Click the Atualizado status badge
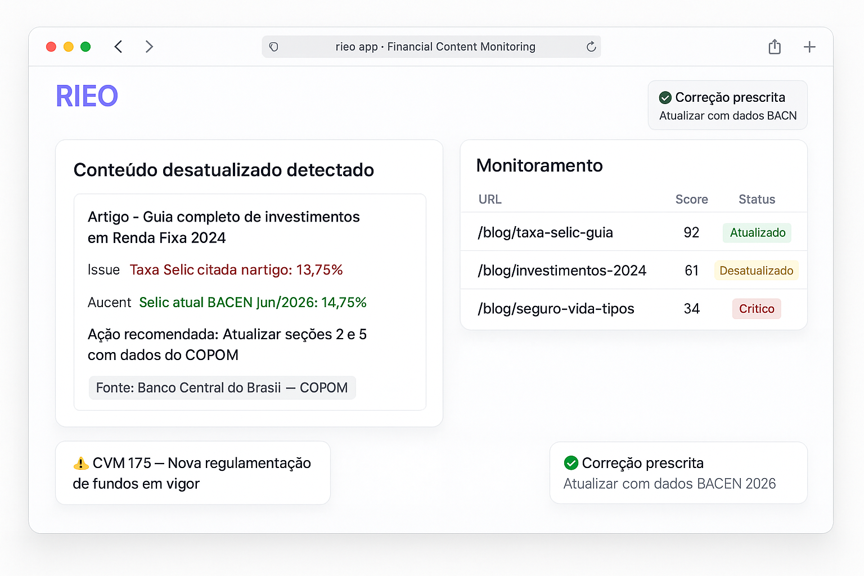 tap(757, 232)
